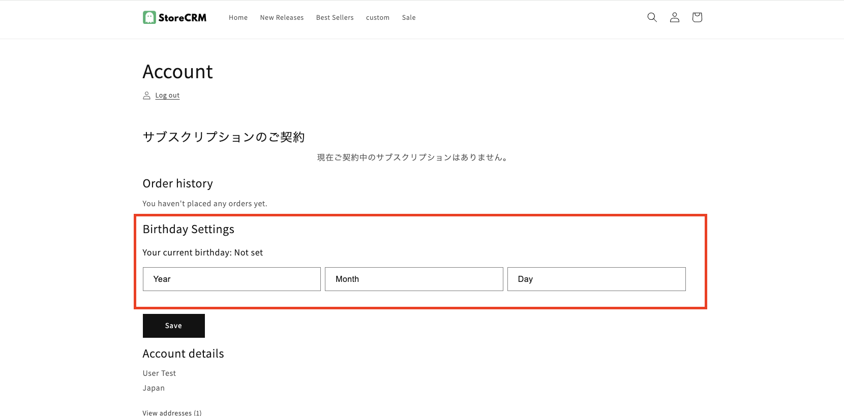Open the Sale menu item
The width and height of the screenshot is (844, 416).
(x=409, y=17)
